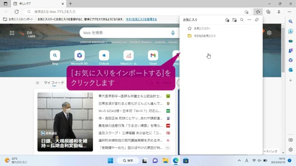Open the 日銀 news article image
Image resolution: width=296 pixels, height=166 pixels.
65,122
